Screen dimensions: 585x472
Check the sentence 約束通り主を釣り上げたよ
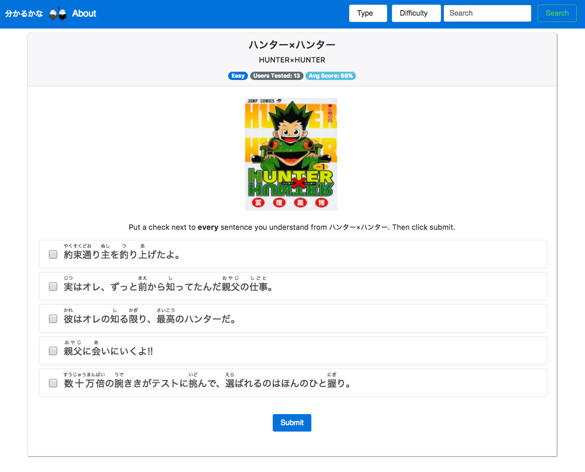[x=53, y=254]
